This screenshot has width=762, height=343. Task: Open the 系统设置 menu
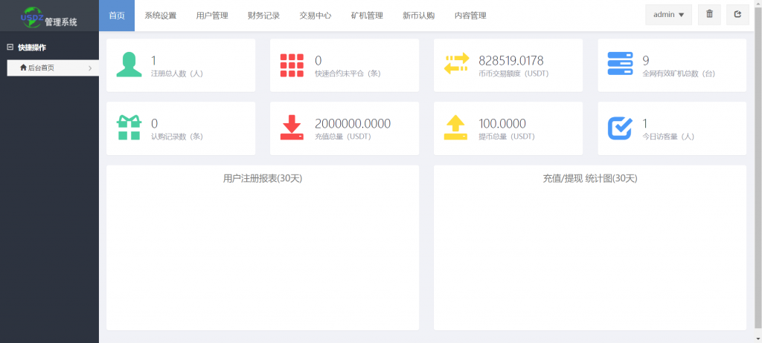pyautogui.click(x=161, y=16)
